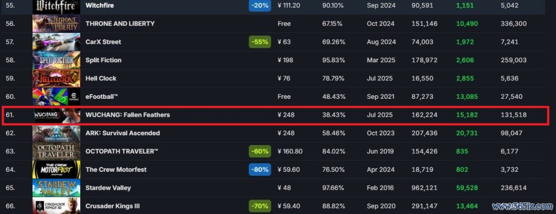Image resolution: width=556 pixels, height=214 pixels.
Task: Open WUCHANG: Fallen Feathers title link
Action: pyautogui.click(x=128, y=115)
